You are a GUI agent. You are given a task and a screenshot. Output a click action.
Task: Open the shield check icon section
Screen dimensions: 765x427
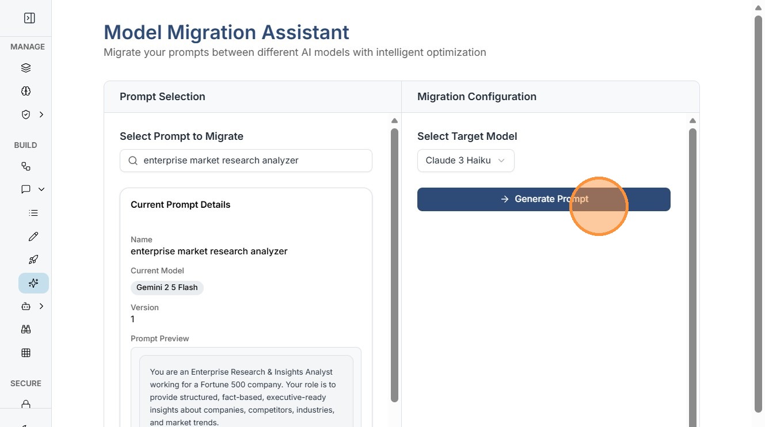26,115
